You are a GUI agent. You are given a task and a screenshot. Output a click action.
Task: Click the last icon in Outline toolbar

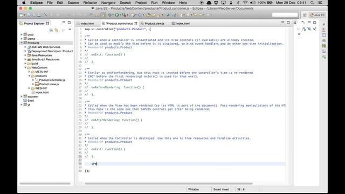315,29
